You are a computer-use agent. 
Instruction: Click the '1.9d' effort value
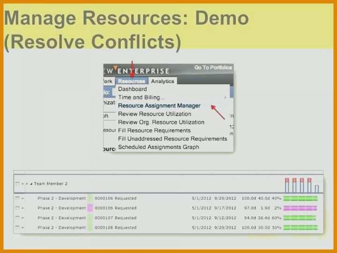265,208
